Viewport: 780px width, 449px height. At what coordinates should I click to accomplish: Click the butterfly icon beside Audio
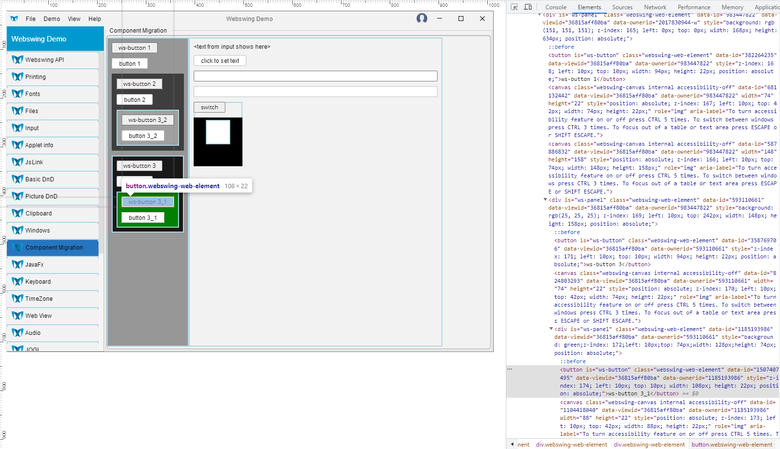[x=18, y=332]
